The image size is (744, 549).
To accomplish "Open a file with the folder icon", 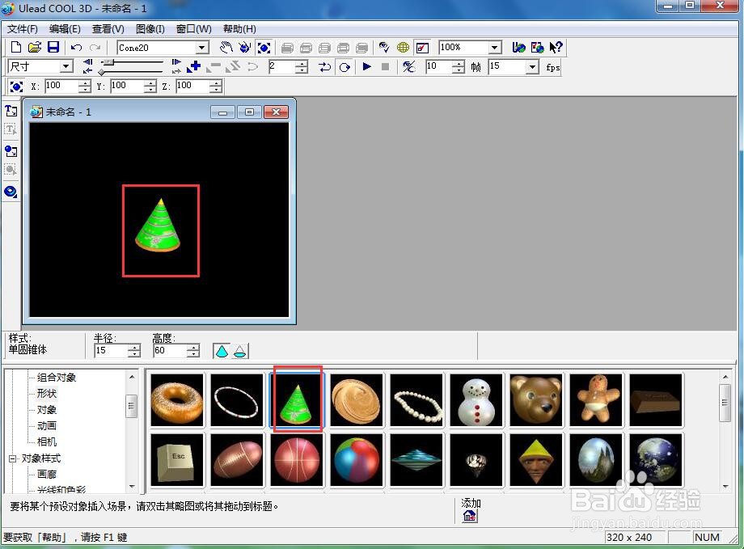I will (35, 47).
